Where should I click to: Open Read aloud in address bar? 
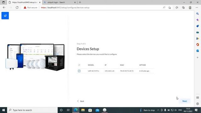click(x=164, y=8)
